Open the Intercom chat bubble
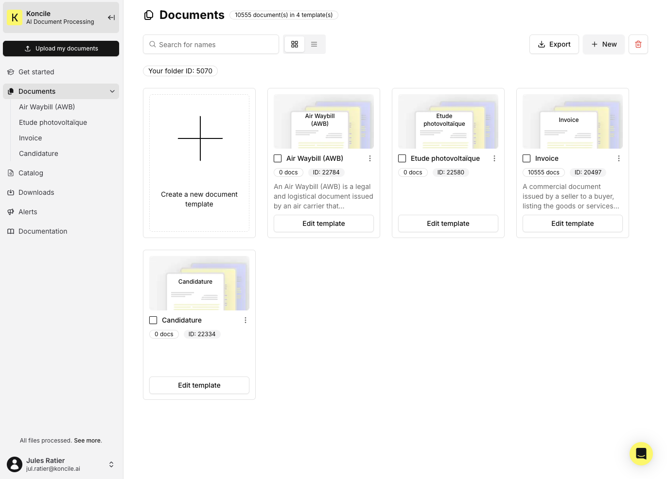The image size is (667, 479). 641,454
